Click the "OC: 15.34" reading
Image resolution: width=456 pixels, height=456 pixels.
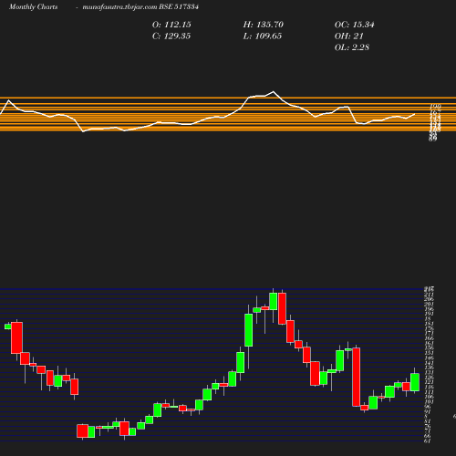click(x=355, y=25)
